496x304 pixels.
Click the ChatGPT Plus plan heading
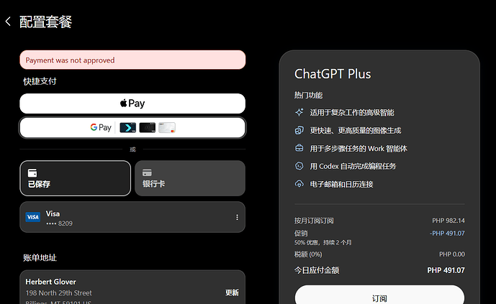pos(333,74)
